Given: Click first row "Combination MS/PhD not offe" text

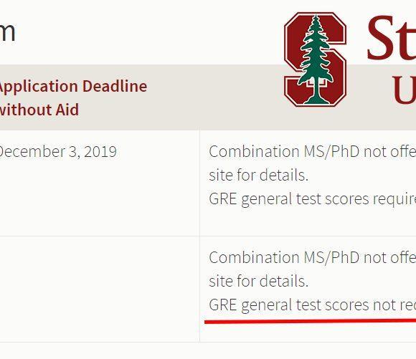Looking at the screenshot, I should click(x=312, y=152).
